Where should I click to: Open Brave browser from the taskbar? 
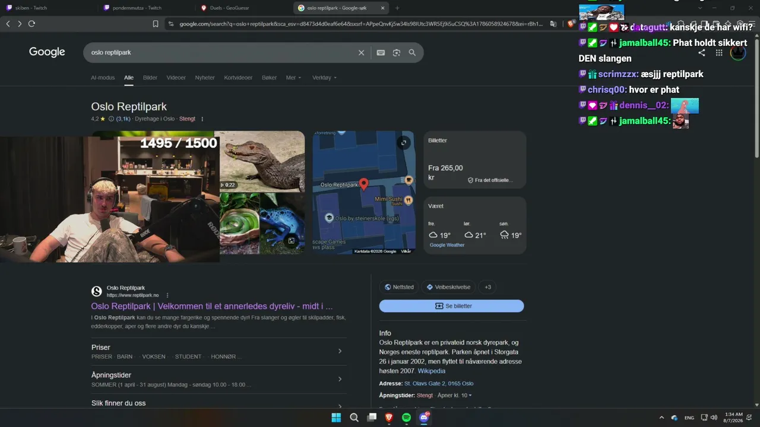click(x=389, y=418)
